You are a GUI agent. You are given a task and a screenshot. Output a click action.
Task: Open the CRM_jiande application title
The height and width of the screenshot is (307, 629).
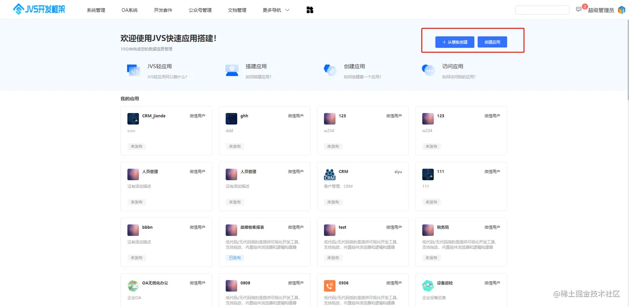[154, 116]
